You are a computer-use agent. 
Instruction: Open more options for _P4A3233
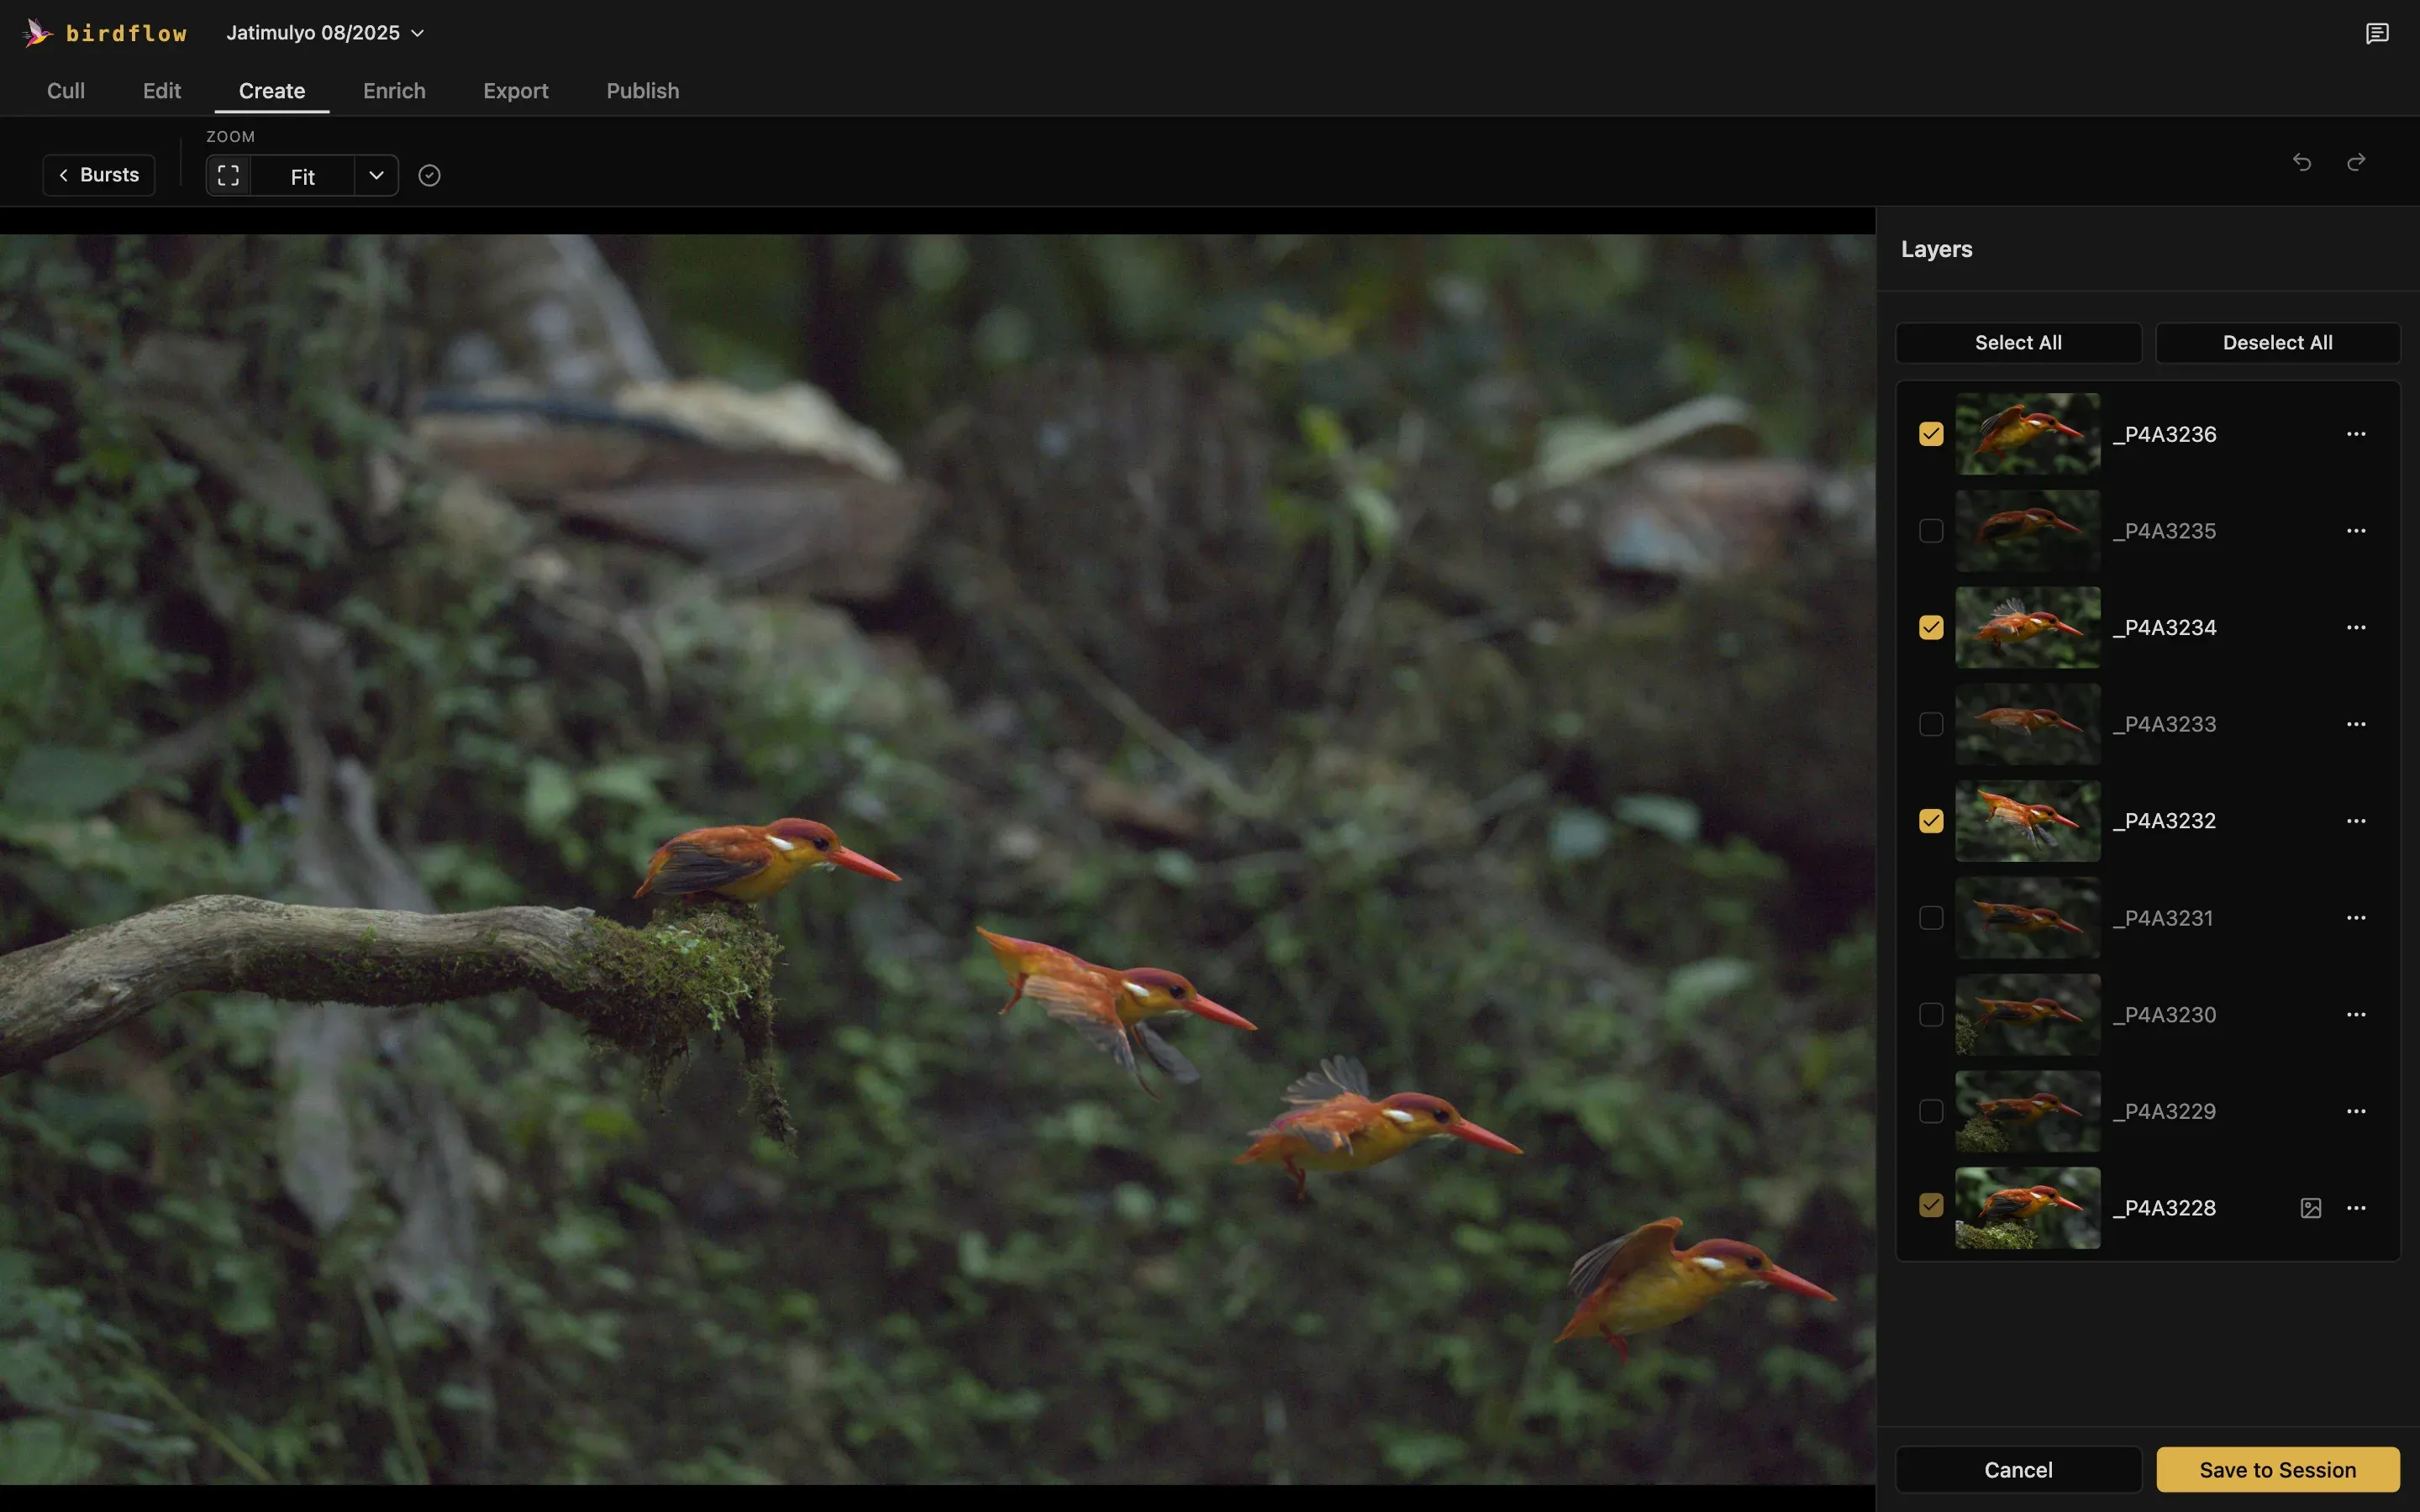(2356, 724)
